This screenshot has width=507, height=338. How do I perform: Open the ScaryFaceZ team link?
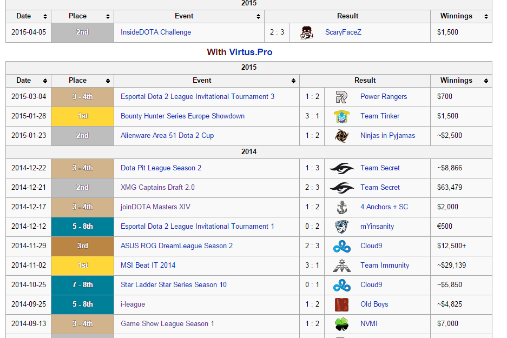tap(343, 32)
